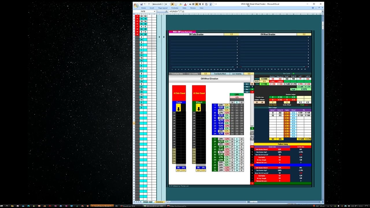Image resolution: width=370 pixels, height=208 pixels.
Task: Open the Data ribbon tab
Action: point(184,8)
